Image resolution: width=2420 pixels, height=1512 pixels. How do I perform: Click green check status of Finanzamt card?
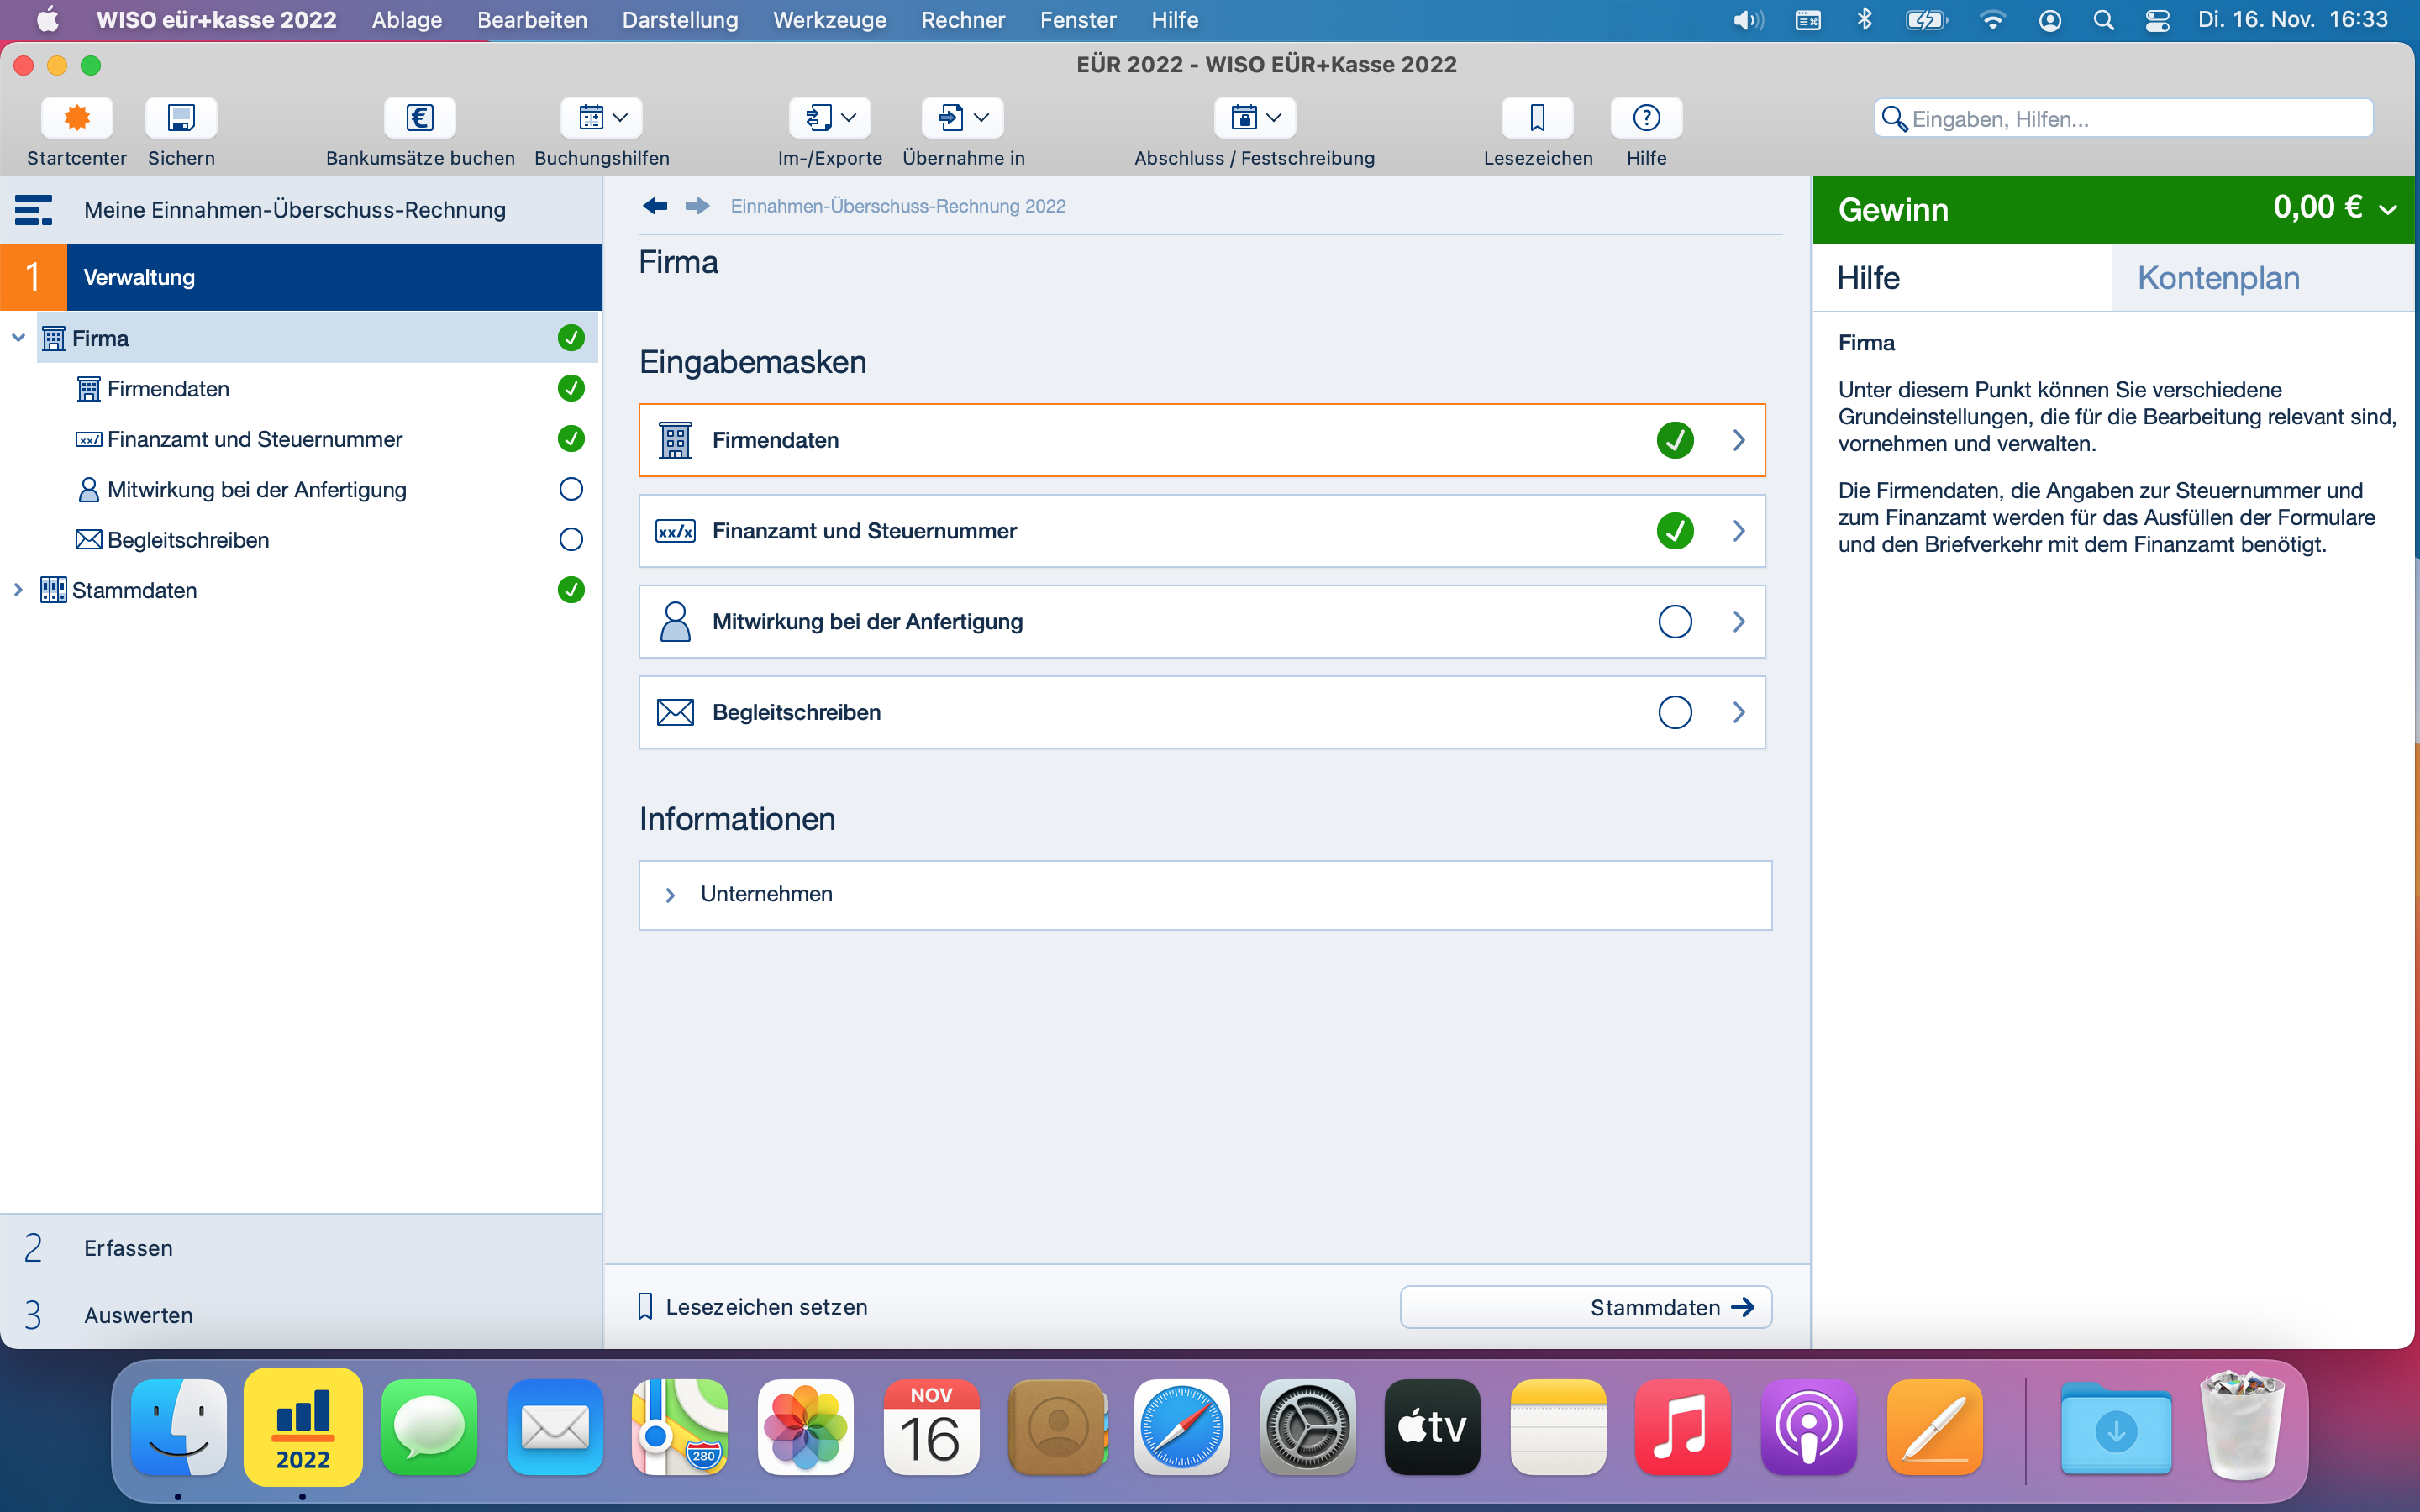click(x=1675, y=531)
